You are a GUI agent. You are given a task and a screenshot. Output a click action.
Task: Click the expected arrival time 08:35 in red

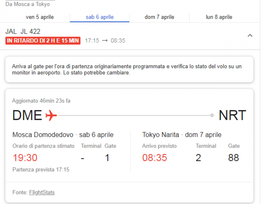tap(154, 158)
